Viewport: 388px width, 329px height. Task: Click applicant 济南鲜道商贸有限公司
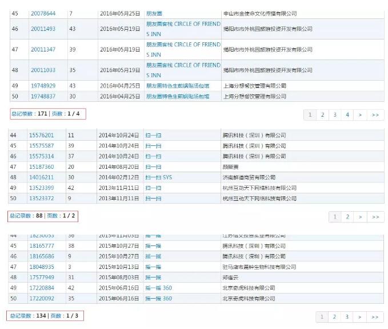click(x=249, y=177)
